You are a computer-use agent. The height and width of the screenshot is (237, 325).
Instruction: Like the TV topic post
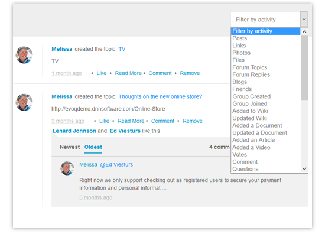[102, 73]
